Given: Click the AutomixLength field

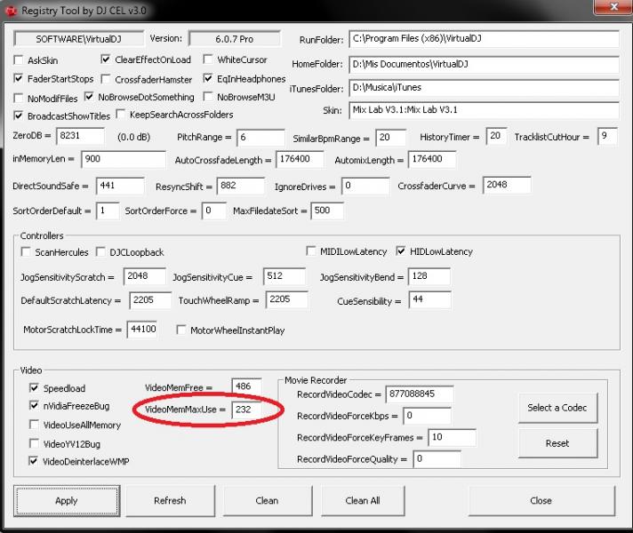Looking at the screenshot, I should point(432,159).
